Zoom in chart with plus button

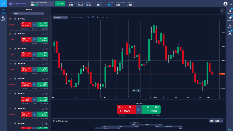[x=138, y=91]
